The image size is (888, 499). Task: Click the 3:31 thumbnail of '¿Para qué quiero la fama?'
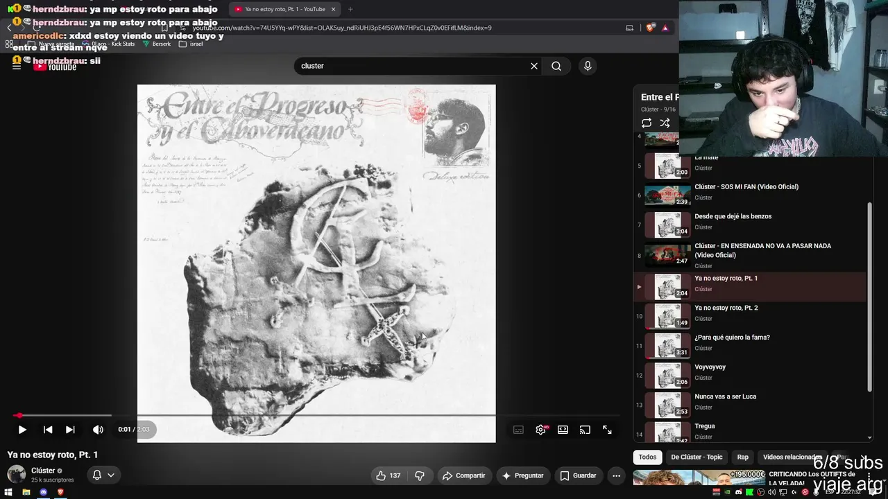(667, 346)
